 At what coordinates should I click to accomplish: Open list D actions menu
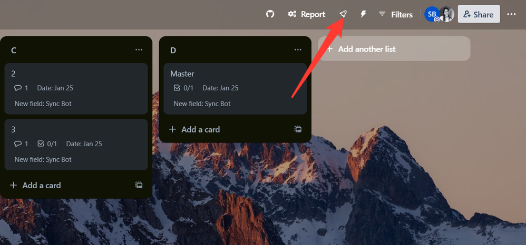pyautogui.click(x=298, y=50)
